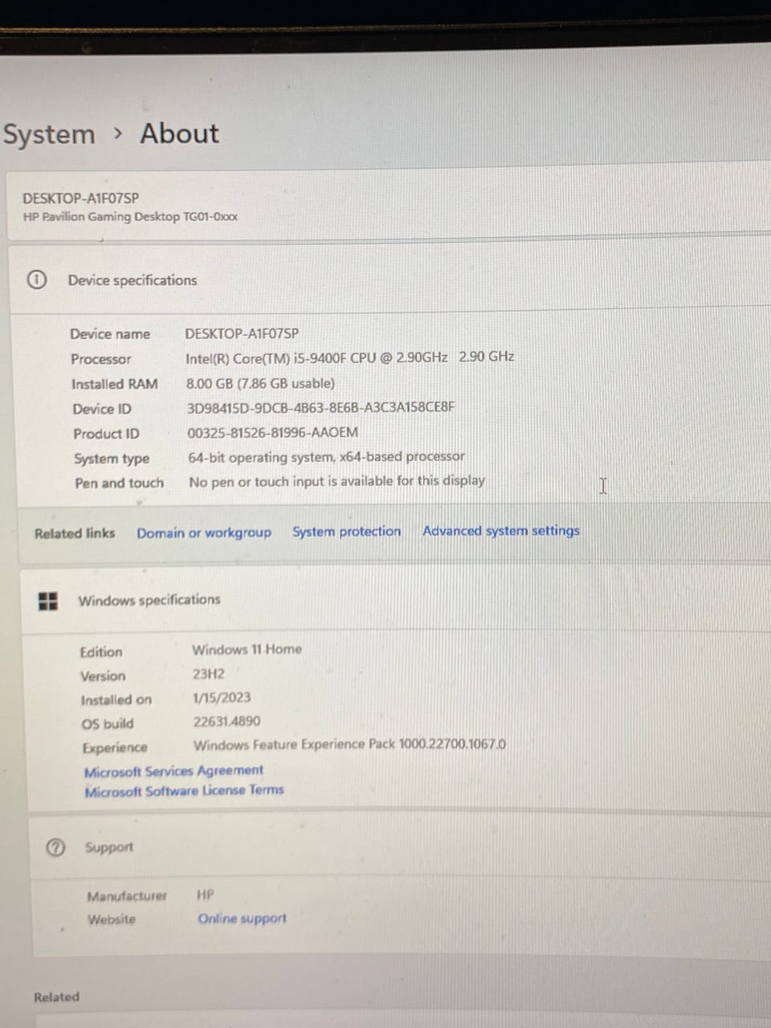The image size is (771, 1028).
Task: Select Product ID value 00325-81526-81996-AAOEM
Action: click(x=272, y=432)
